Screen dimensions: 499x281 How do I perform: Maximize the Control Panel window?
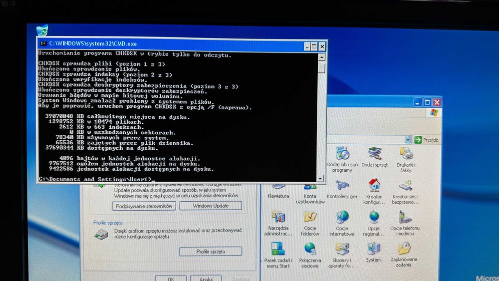pyautogui.click(x=427, y=102)
